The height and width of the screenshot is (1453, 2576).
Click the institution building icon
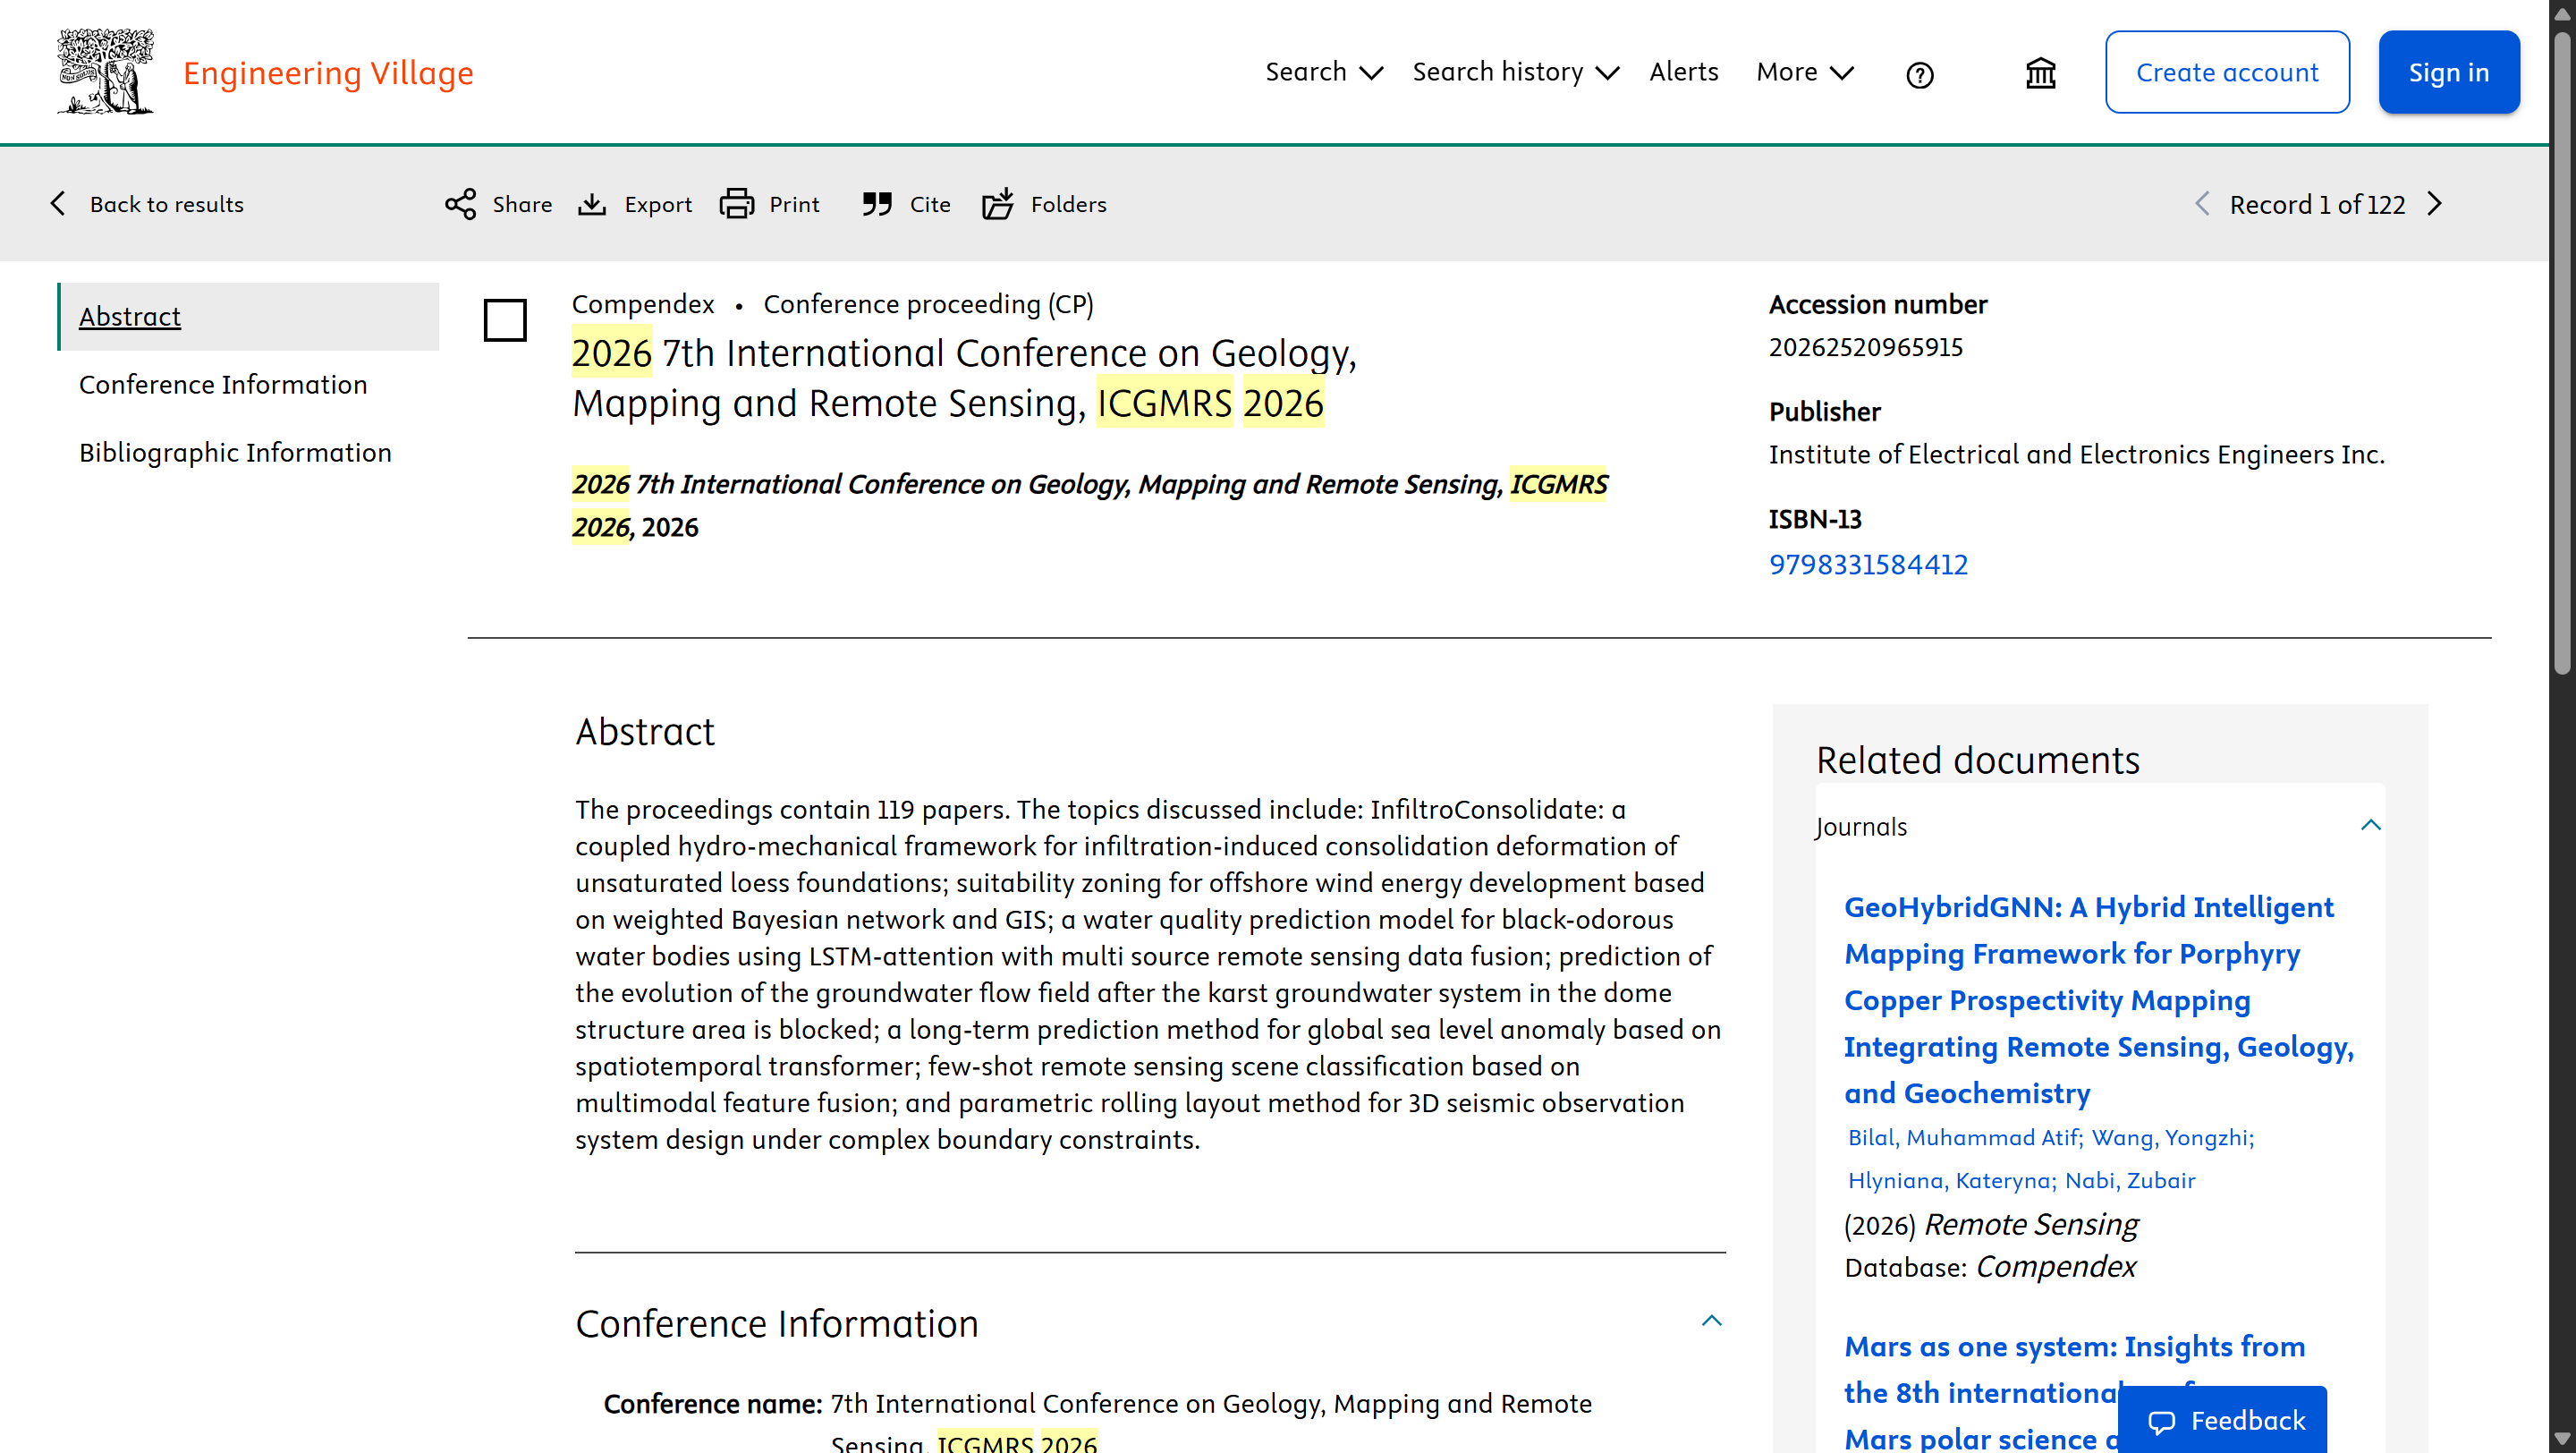click(x=2040, y=73)
